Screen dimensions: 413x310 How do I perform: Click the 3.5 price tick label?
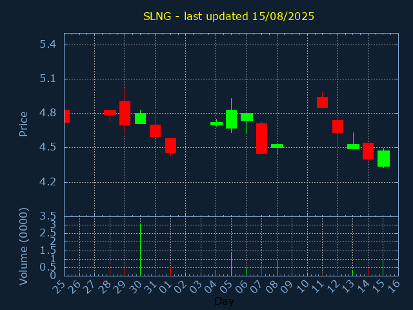[48, 216]
